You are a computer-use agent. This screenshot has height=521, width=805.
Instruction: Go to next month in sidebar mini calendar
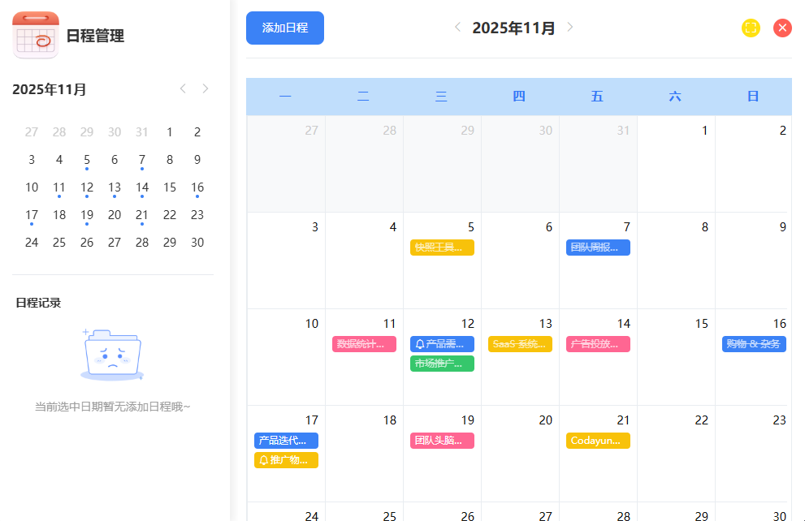(x=206, y=88)
